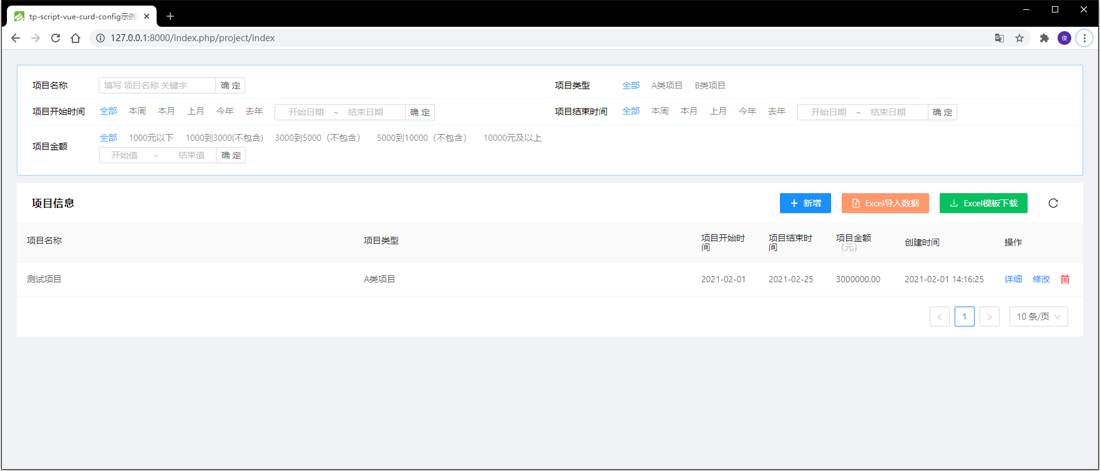Filter 项目结束时间 by 上月
Viewport: 1100px width, 471px height.
(718, 111)
